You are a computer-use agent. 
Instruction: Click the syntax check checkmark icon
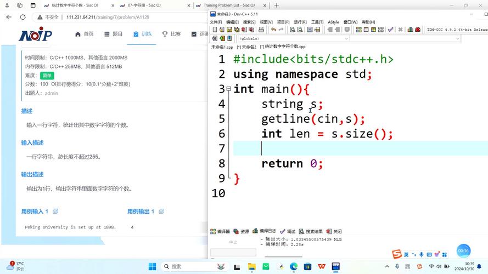tap(390, 30)
